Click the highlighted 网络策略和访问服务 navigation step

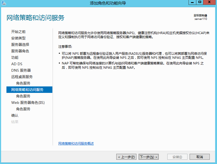27,90
